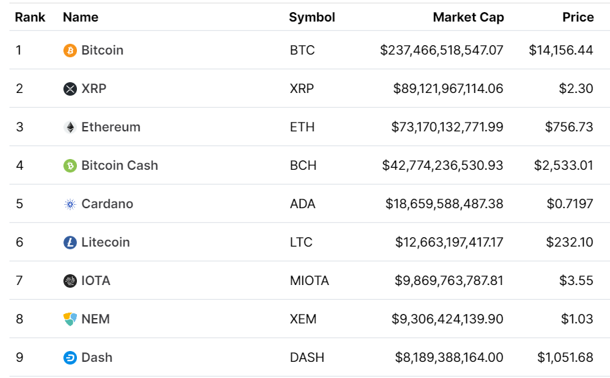Sort by Market Cap column header
This screenshot has width=610, height=378.
pyautogui.click(x=468, y=17)
